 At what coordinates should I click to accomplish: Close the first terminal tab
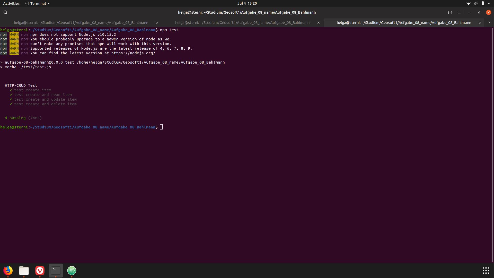(157, 23)
